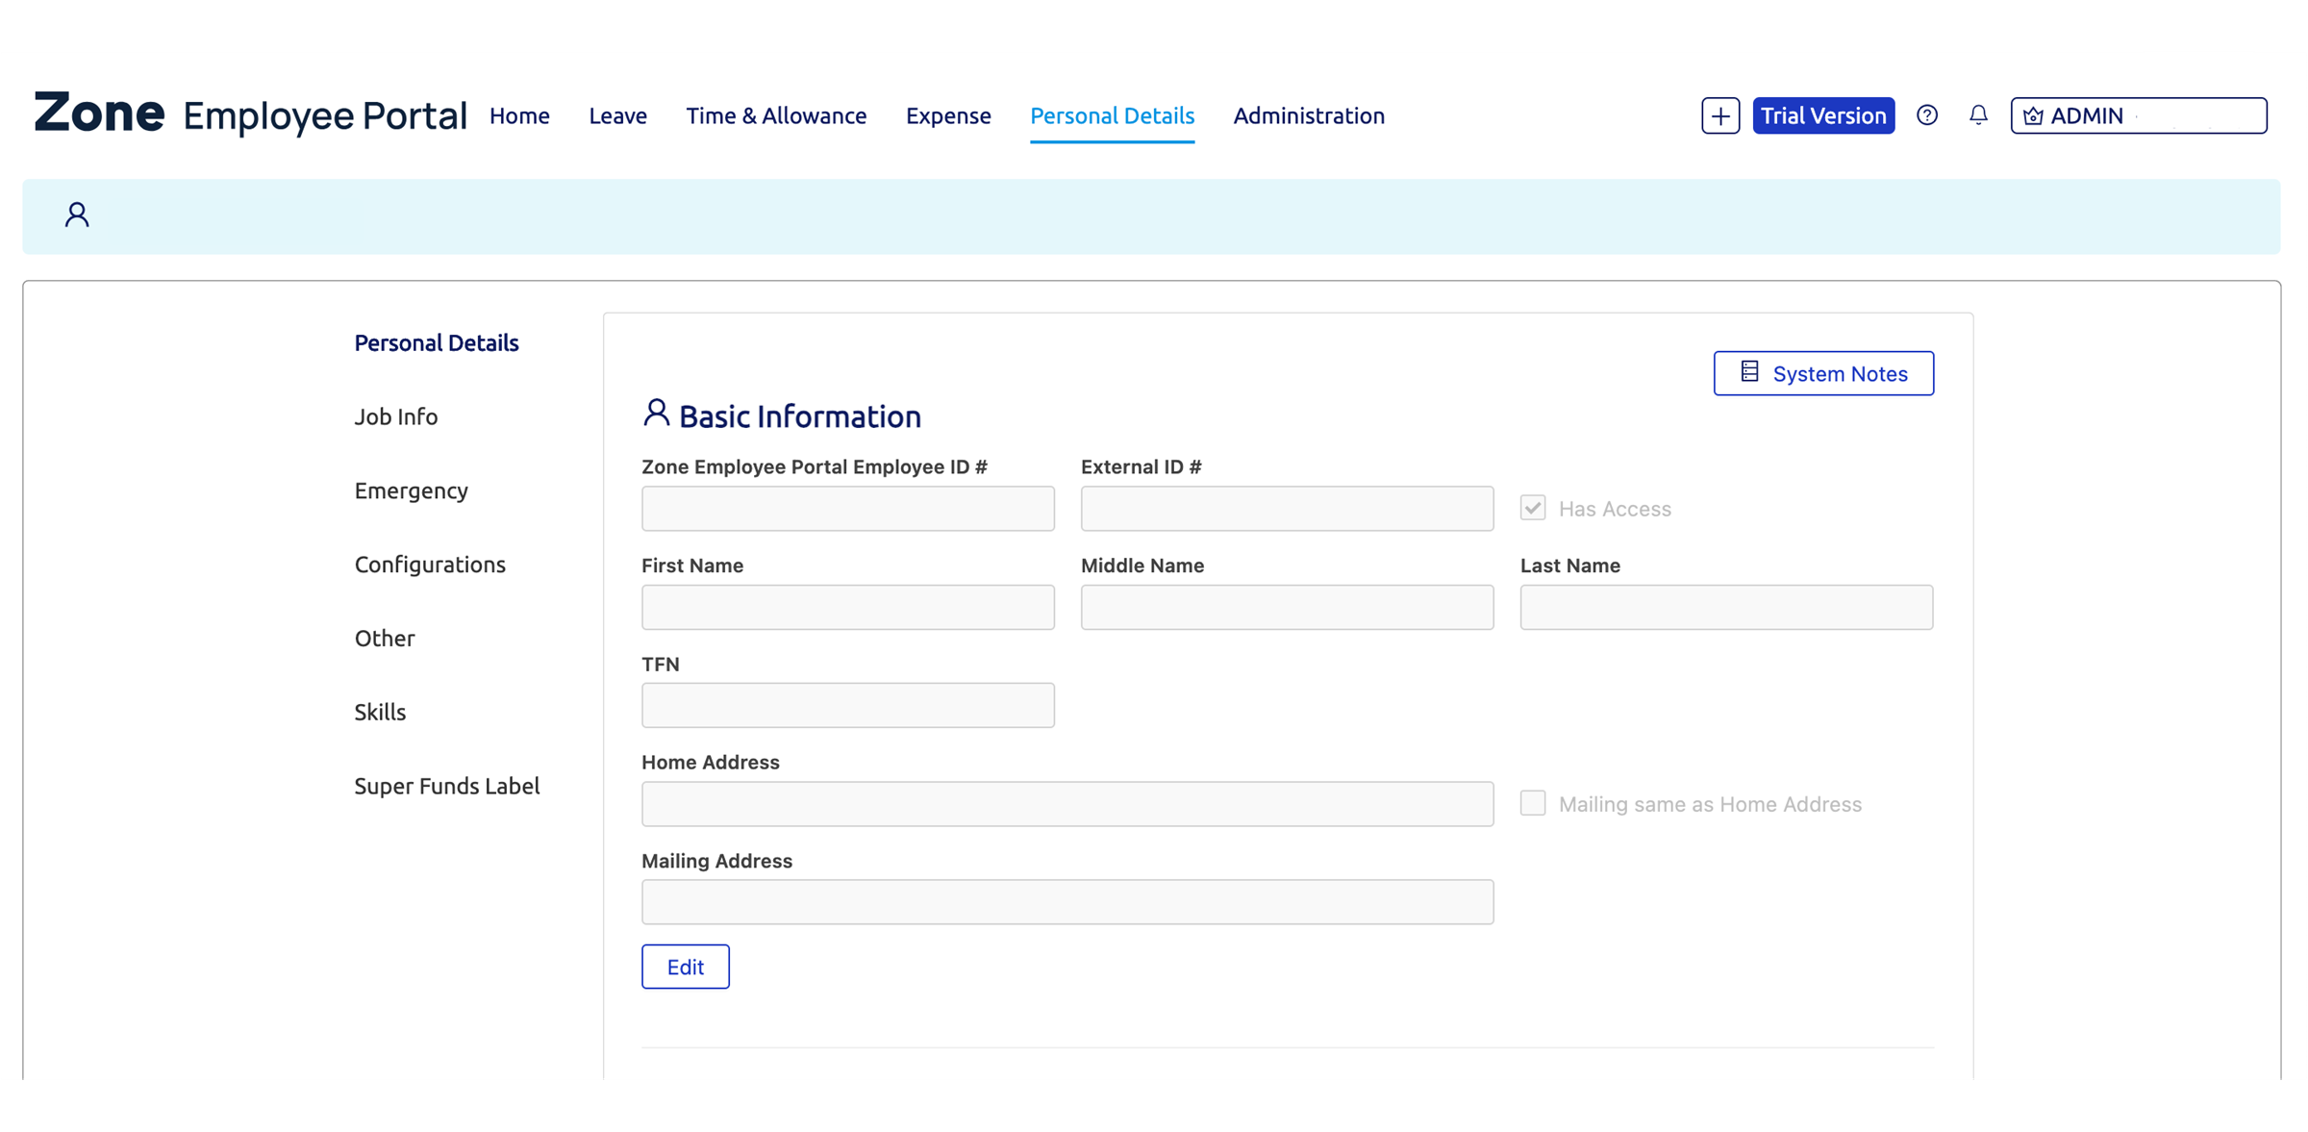Image resolution: width=2308 pixels, height=1132 pixels.
Task: Select the Emergency sidebar section
Action: pyautogui.click(x=411, y=491)
